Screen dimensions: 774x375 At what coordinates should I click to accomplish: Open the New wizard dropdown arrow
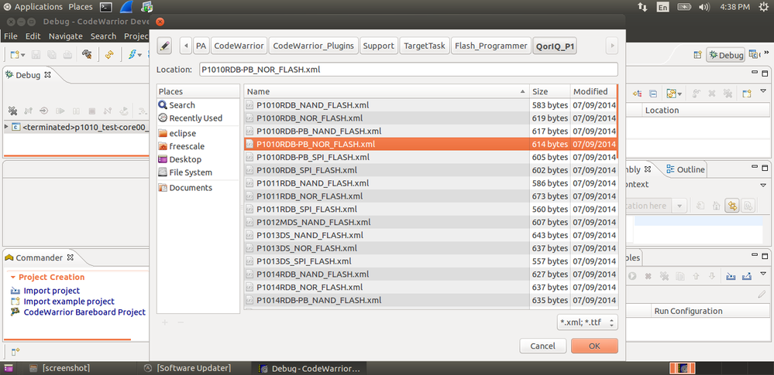(23, 55)
